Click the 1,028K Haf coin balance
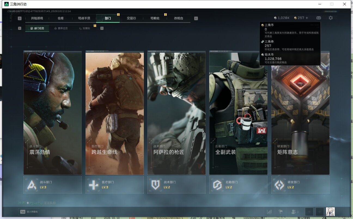Screen dimensions: 353x219 pyautogui.click(x=282, y=18)
